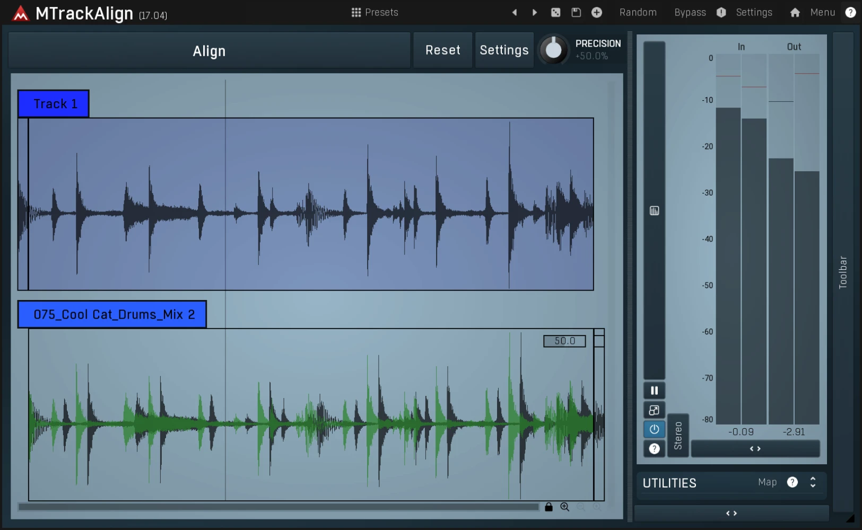Toggle the power button above Stereo label

[x=654, y=429]
